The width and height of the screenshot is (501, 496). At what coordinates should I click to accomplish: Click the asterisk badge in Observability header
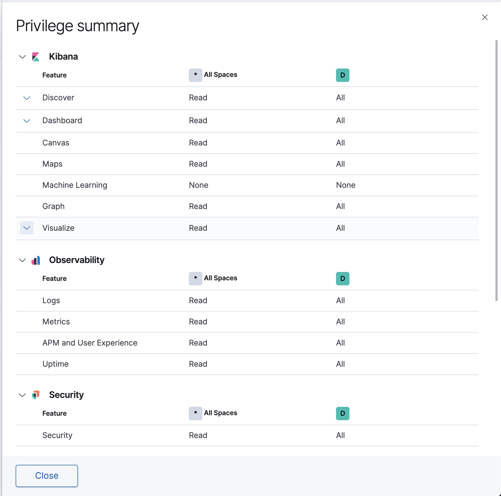[x=196, y=279]
